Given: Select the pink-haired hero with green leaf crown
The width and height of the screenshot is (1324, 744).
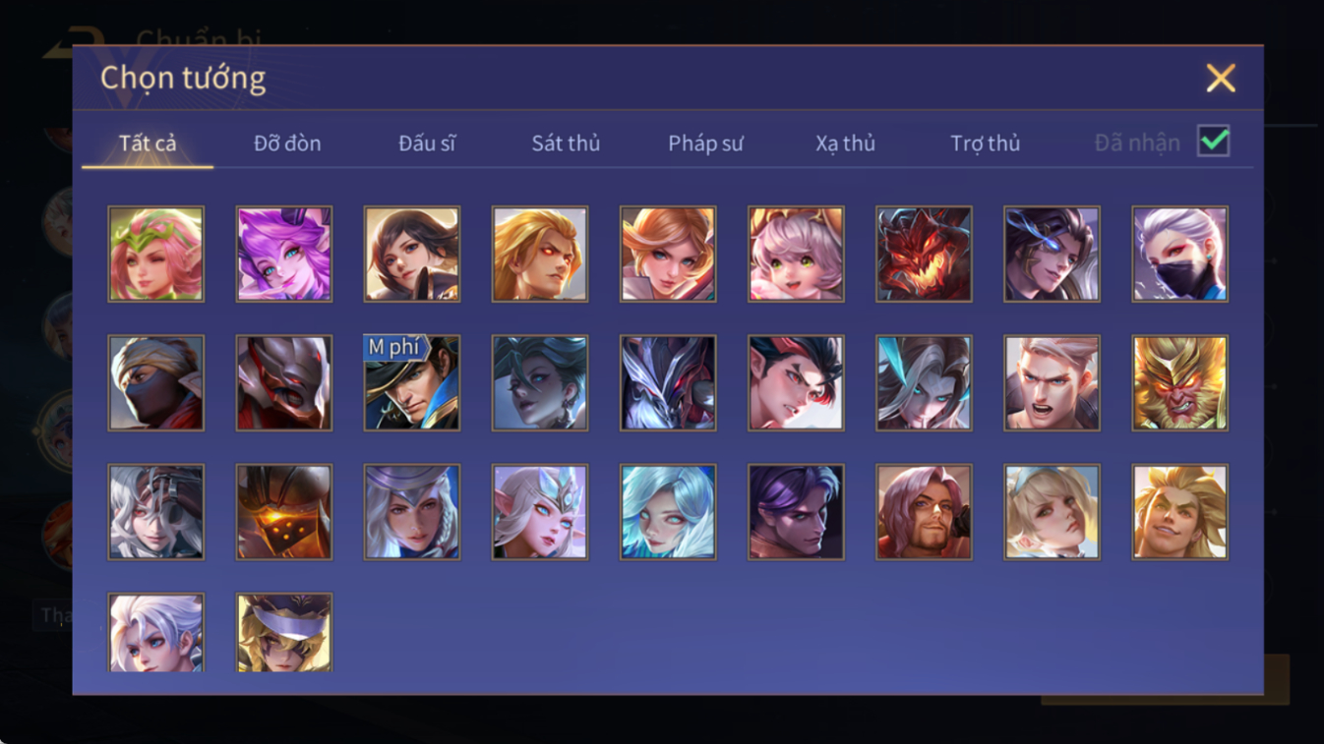Looking at the screenshot, I should [x=156, y=254].
